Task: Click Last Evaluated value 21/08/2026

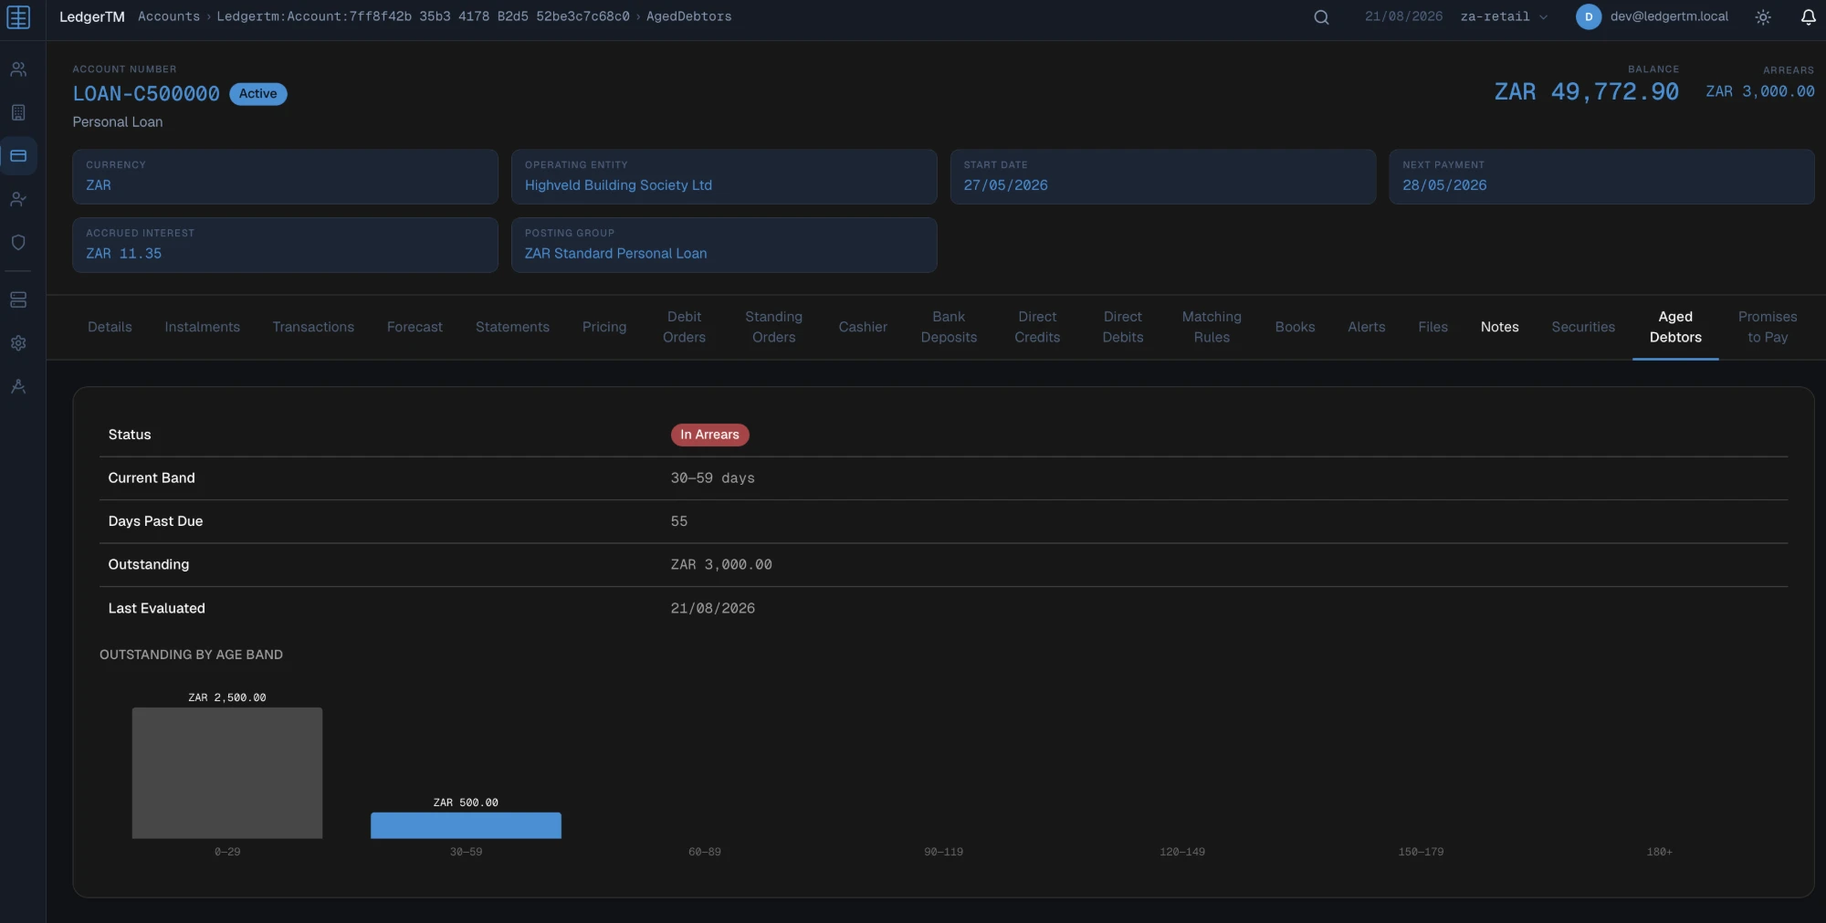Action: point(712,608)
